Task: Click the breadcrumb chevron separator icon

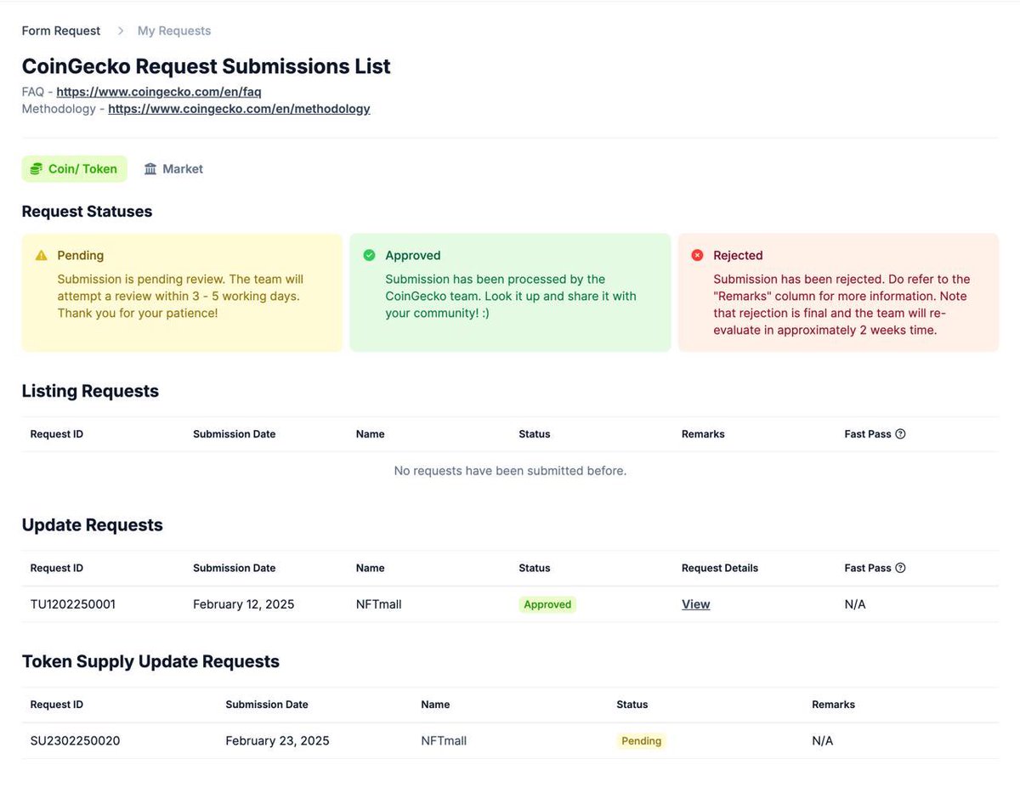Action: (x=121, y=31)
